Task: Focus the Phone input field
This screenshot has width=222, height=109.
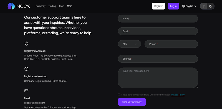Action: [171, 44]
